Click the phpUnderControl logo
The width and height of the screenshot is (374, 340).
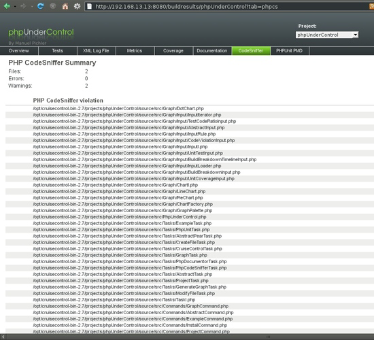41,33
